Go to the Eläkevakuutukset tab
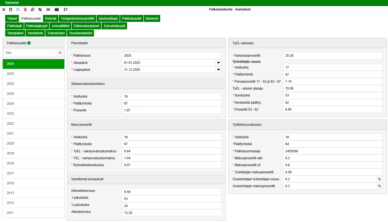 coord(86,26)
